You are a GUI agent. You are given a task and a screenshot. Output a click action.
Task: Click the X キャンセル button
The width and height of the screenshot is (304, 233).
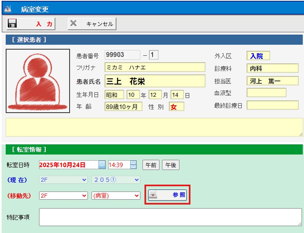92,24
